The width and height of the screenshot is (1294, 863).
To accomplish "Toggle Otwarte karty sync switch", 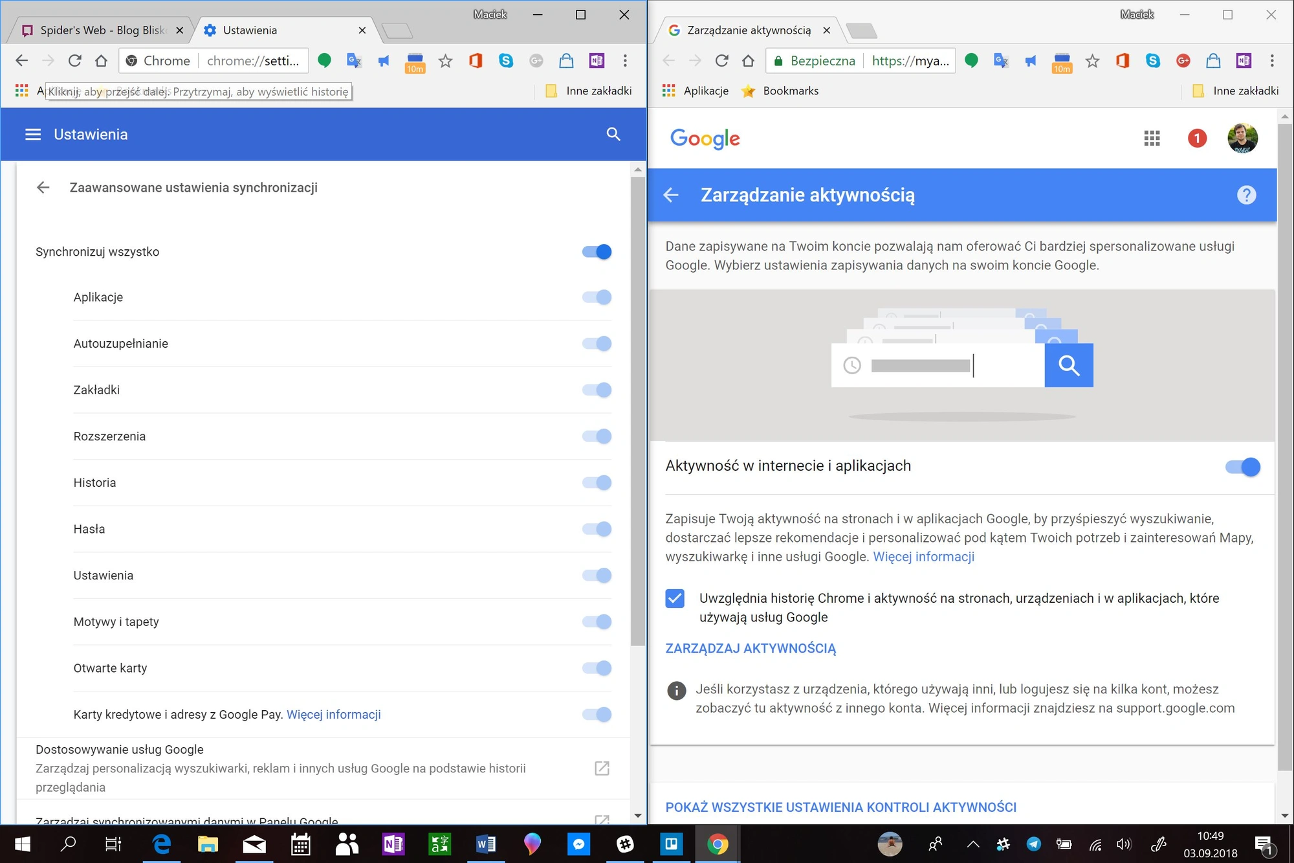I will tap(597, 668).
